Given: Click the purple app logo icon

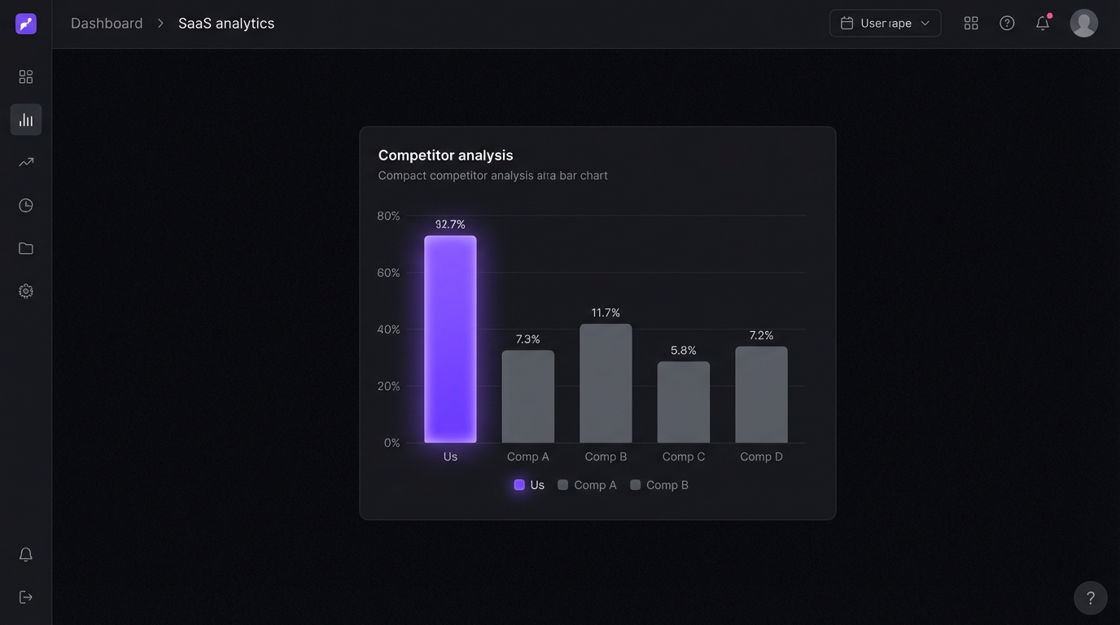Looking at the screenshot, I should 26,24.
